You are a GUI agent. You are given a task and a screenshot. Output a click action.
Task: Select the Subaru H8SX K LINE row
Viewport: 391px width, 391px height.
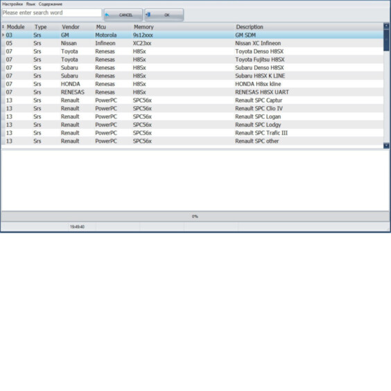[x=192, y=76]
